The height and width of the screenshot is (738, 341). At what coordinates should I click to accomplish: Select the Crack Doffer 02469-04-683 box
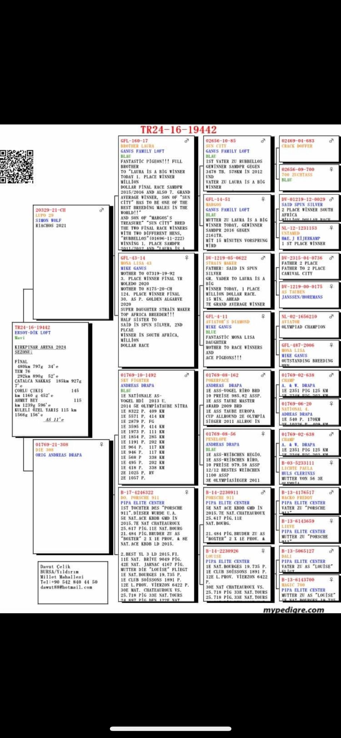point(309,148)
